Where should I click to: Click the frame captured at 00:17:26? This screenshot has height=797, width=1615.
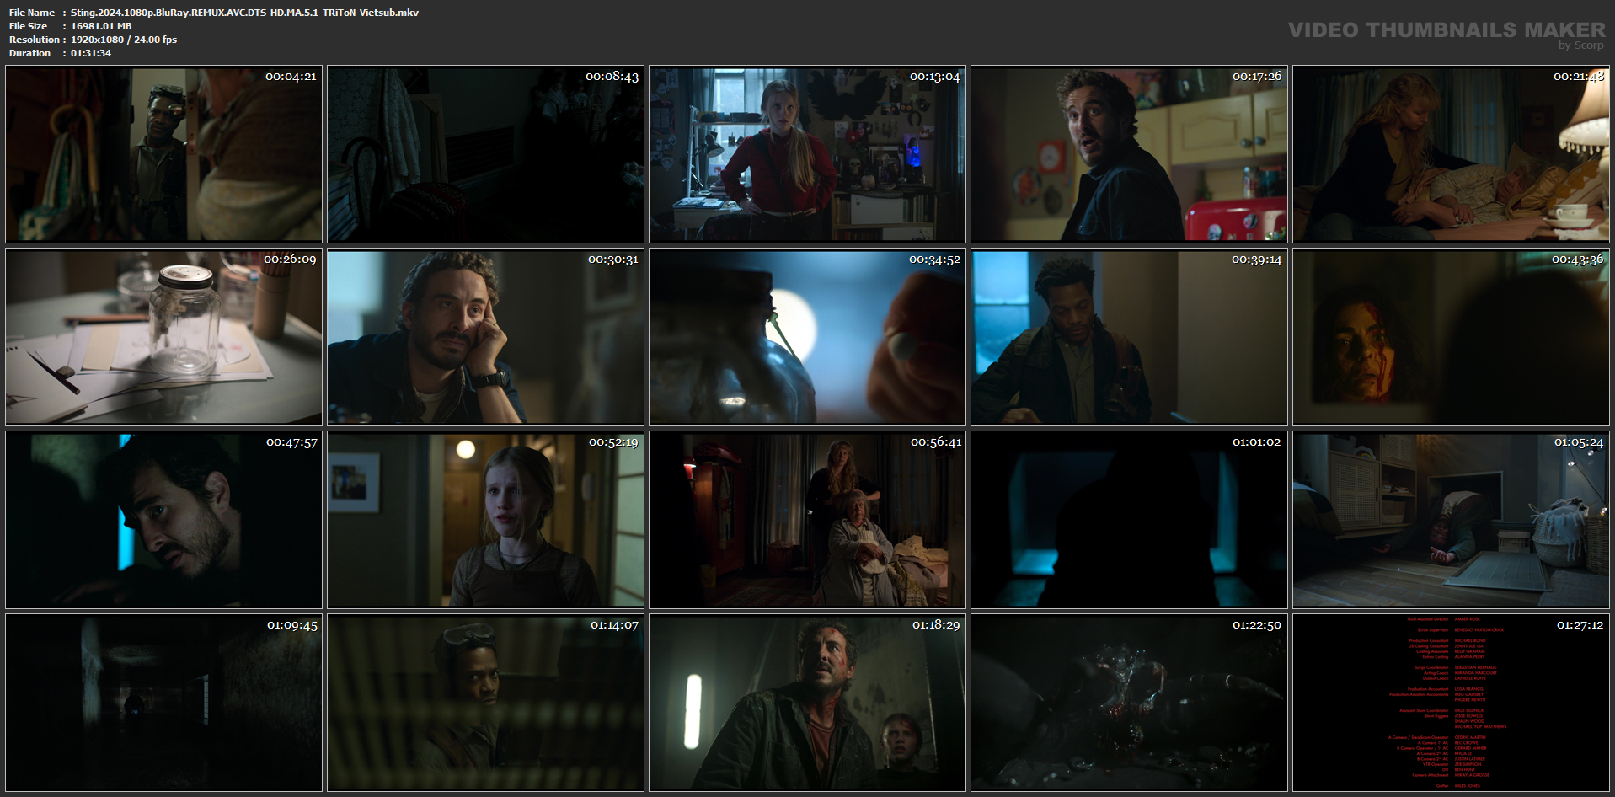(1129, 154)
